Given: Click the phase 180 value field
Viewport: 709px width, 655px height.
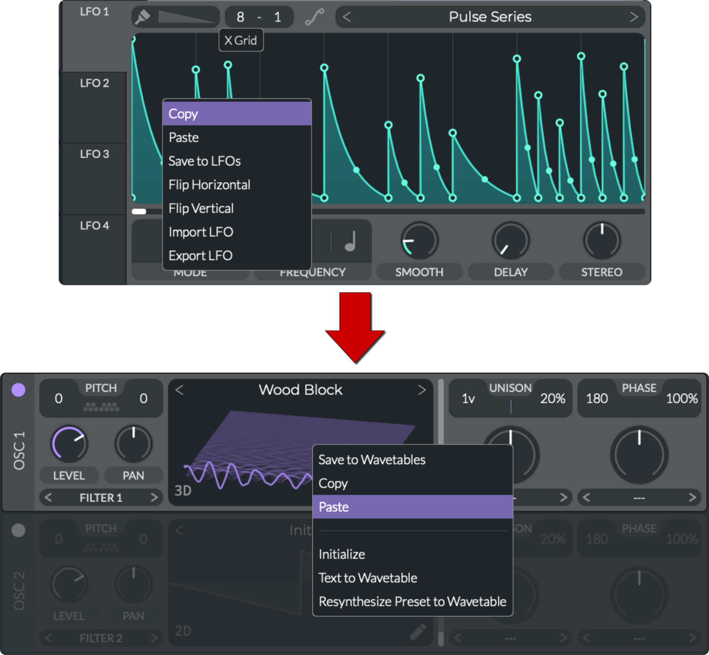Looking at the screenshot, I should coord(597,399).
